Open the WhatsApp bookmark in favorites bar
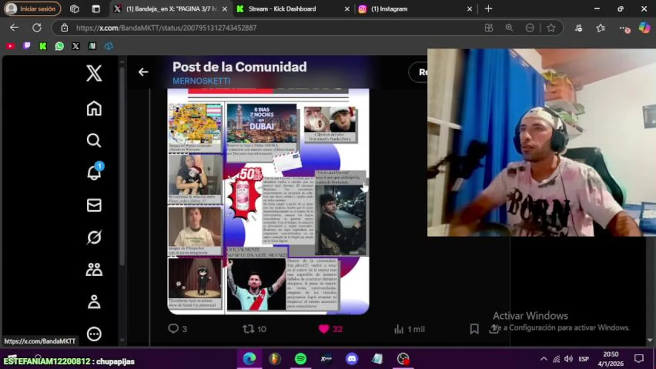 pyautogui.click(x=60, y=46)
